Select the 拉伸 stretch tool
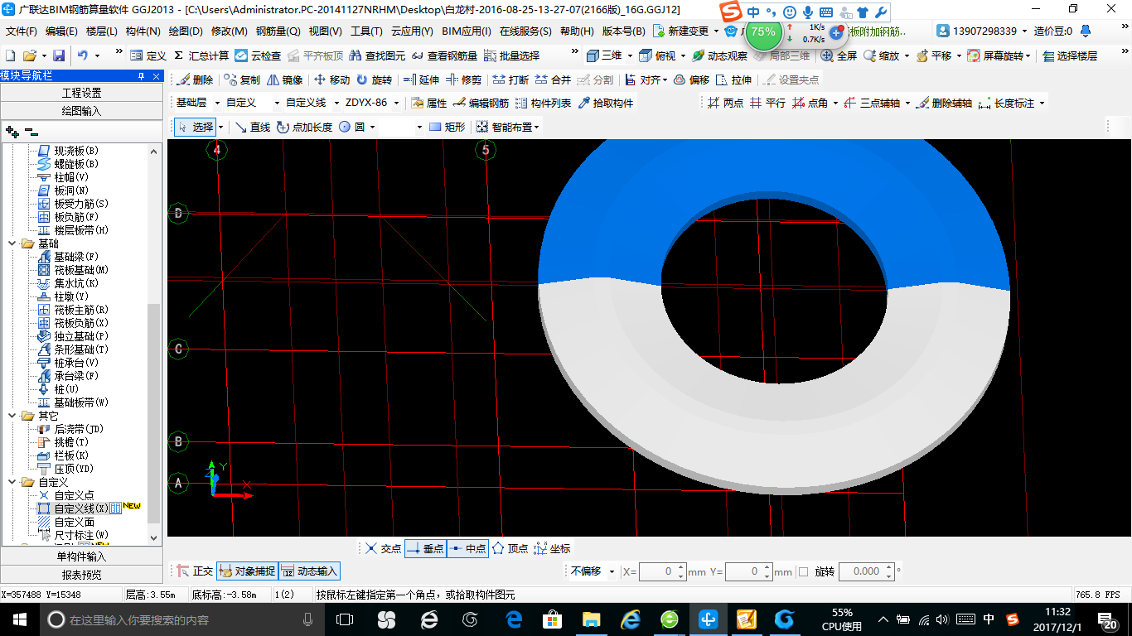This screenshot has width=1132, height=636. pyautogui.click(x=733, y=80)
